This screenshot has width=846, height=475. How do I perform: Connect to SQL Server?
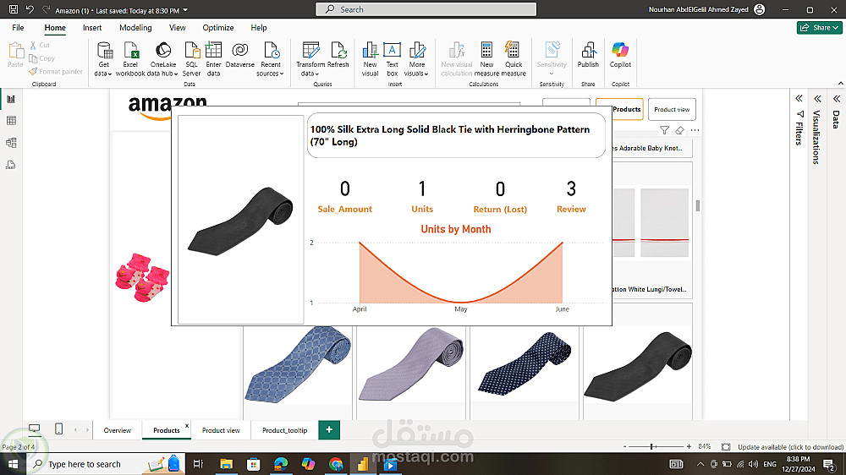point(191,59)
